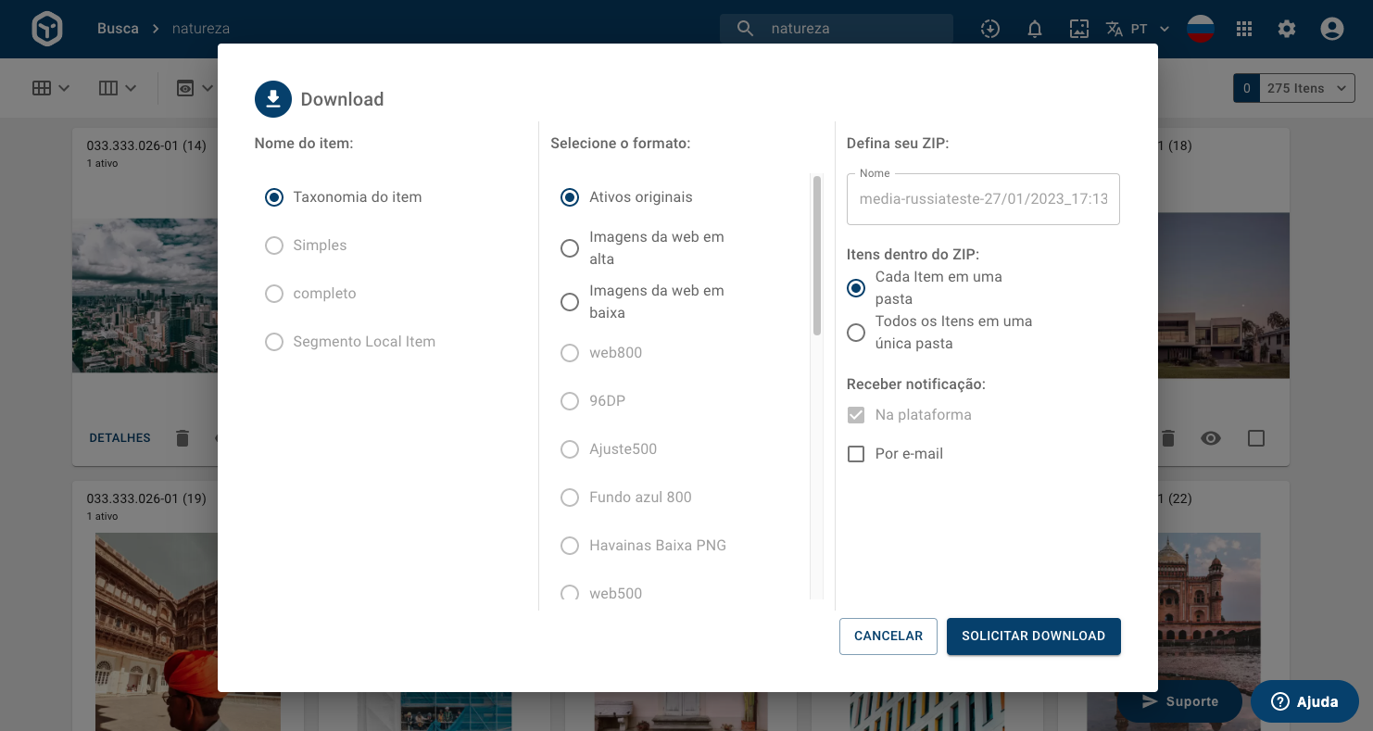This screenshot has width=1373, height=731.
Task: Choose Cada Item em uma pasta
Action: (856, 288)
